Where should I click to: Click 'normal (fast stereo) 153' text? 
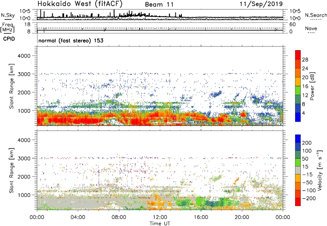[x=71, y=40]
